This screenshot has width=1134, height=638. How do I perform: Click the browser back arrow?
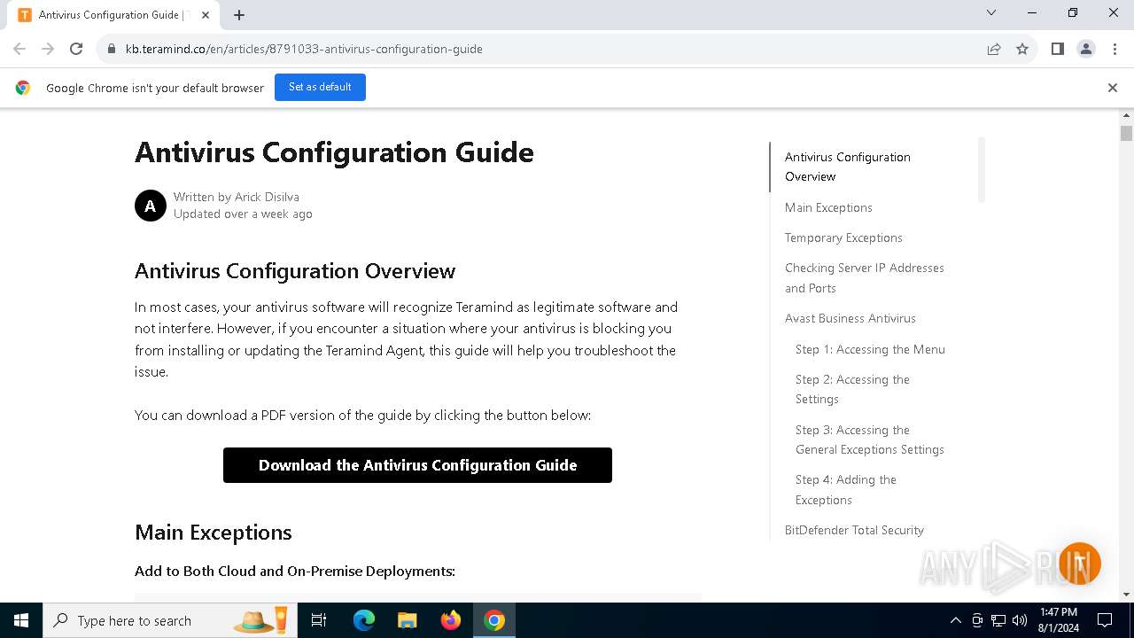tap(19, 49)
